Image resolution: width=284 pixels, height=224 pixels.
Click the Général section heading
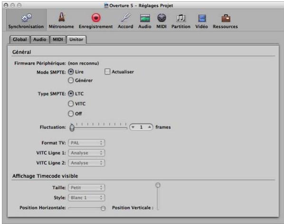point(21,52)
